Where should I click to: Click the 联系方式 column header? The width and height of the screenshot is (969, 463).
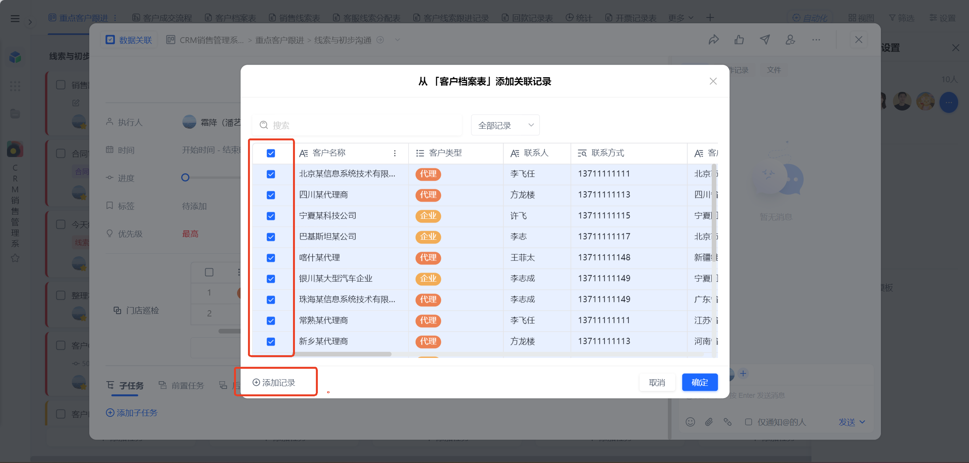(x=629, y=153)
